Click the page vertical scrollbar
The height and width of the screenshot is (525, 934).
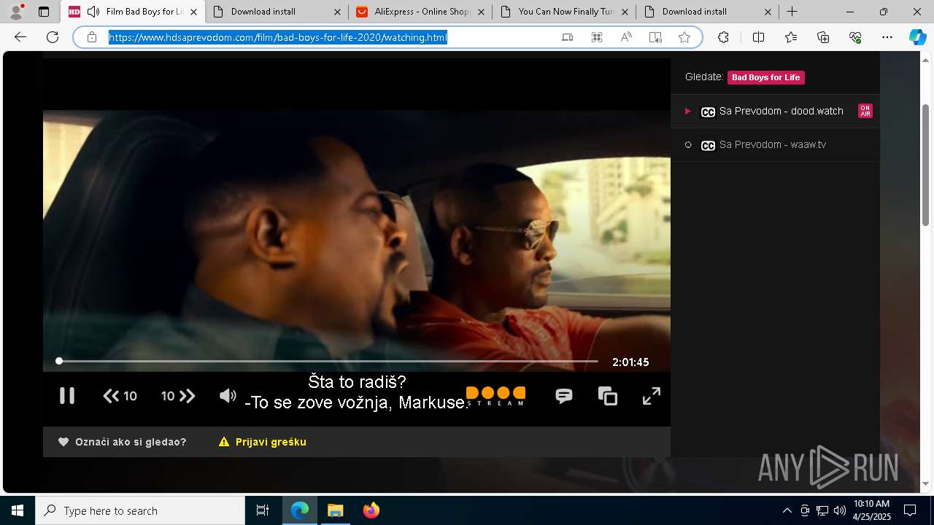pyautogui.click(x=926, y=165)
